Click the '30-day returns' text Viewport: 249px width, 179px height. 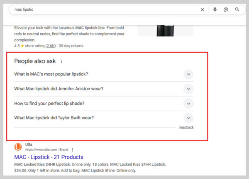(71, 46)
